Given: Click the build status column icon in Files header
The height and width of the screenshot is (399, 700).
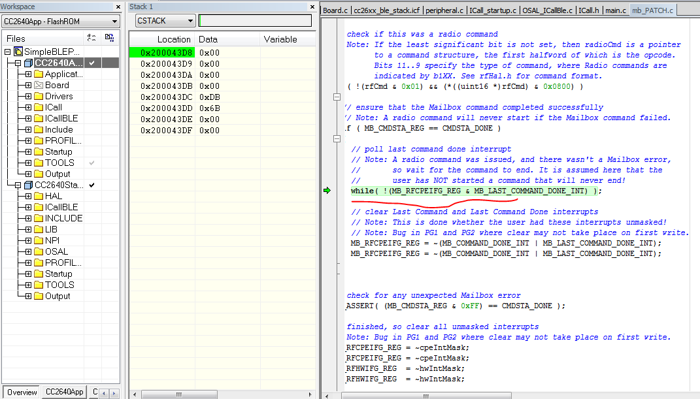Looking at the screenshot, I should coord(92,39).
